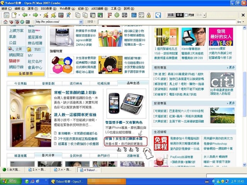Click the blue panel toolbar icon
247x185 pixels.
[x=134, y=15]
